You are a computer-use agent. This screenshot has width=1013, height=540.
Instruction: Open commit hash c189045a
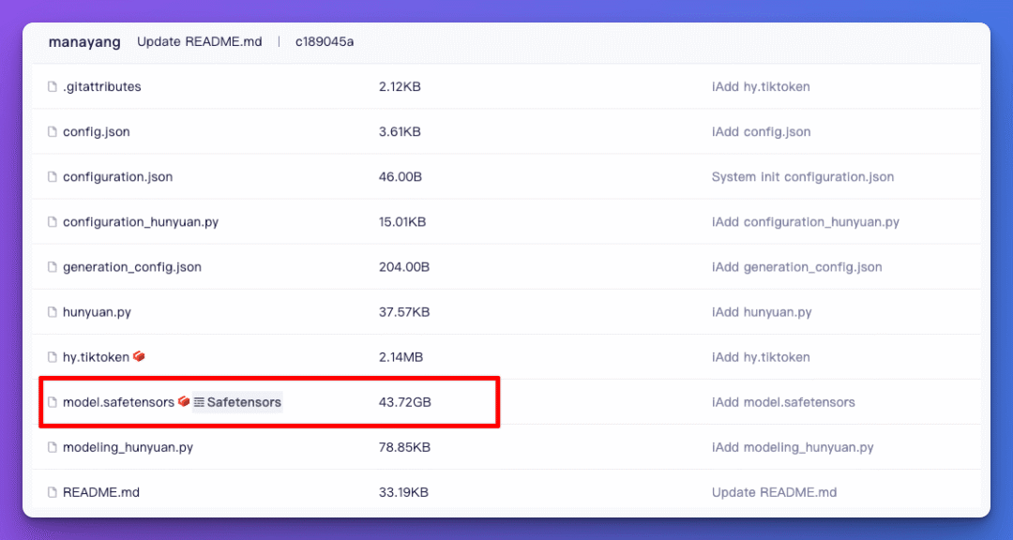[325, 42]
